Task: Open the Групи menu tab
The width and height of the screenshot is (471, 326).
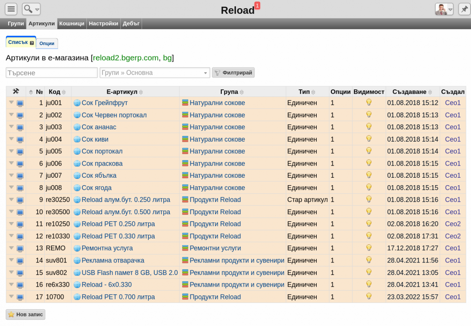Action: coord(16,24)
